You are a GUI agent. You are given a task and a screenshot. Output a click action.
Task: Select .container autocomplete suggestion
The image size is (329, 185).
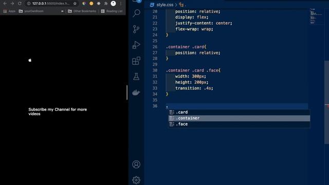coord(239,118)
